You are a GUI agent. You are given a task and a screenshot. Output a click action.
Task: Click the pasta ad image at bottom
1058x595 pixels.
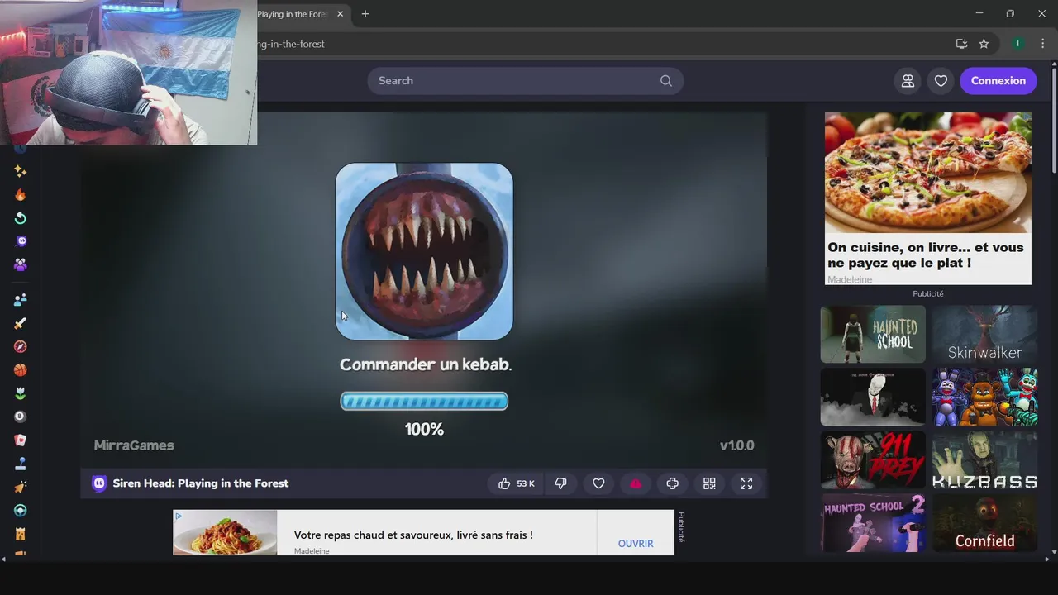(x=225, y=532)
